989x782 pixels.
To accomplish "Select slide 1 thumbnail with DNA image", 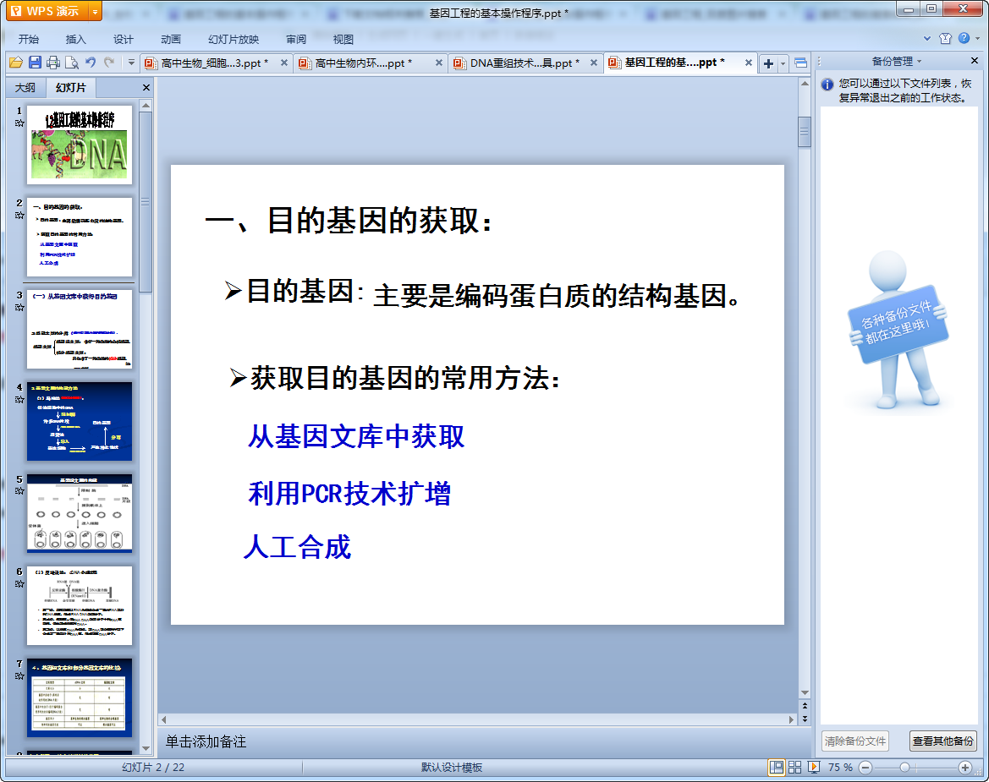I will tap(80, 145).
